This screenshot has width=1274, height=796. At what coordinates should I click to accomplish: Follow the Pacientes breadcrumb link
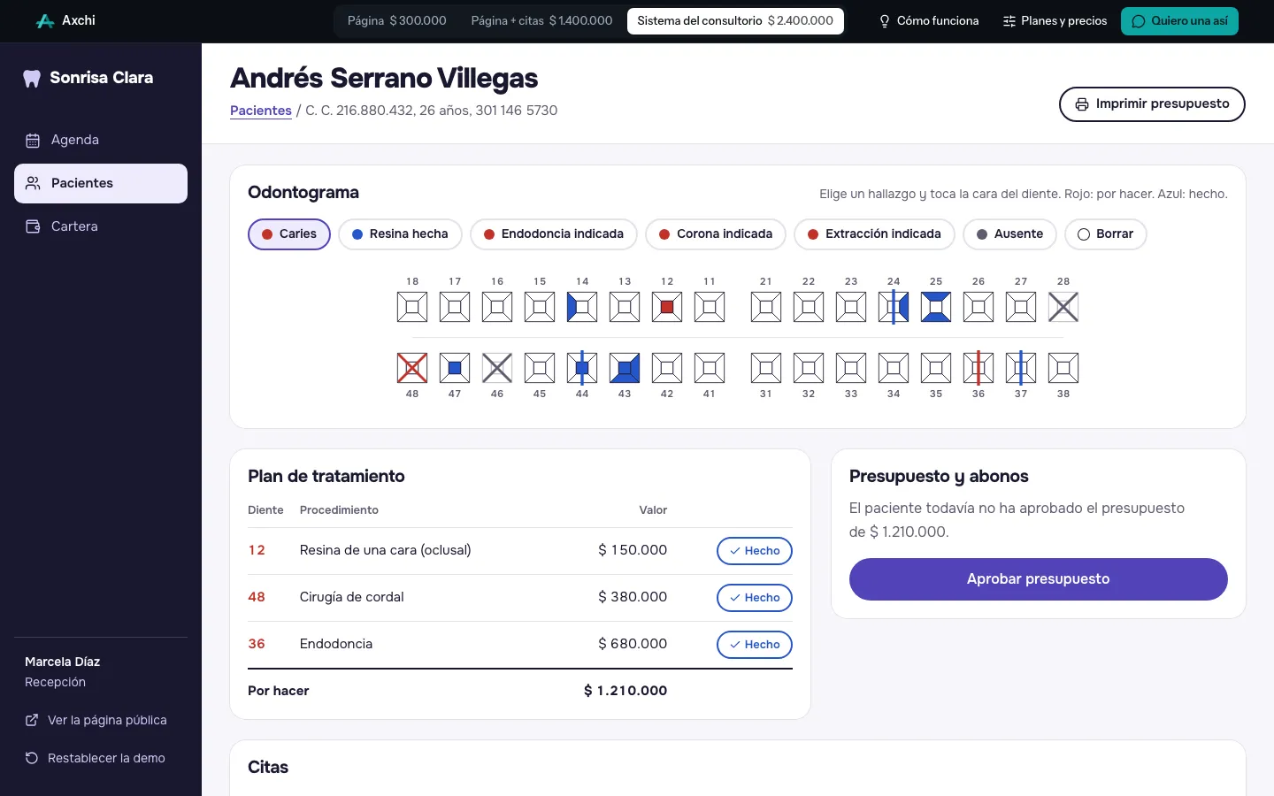(x=261, y=111)
